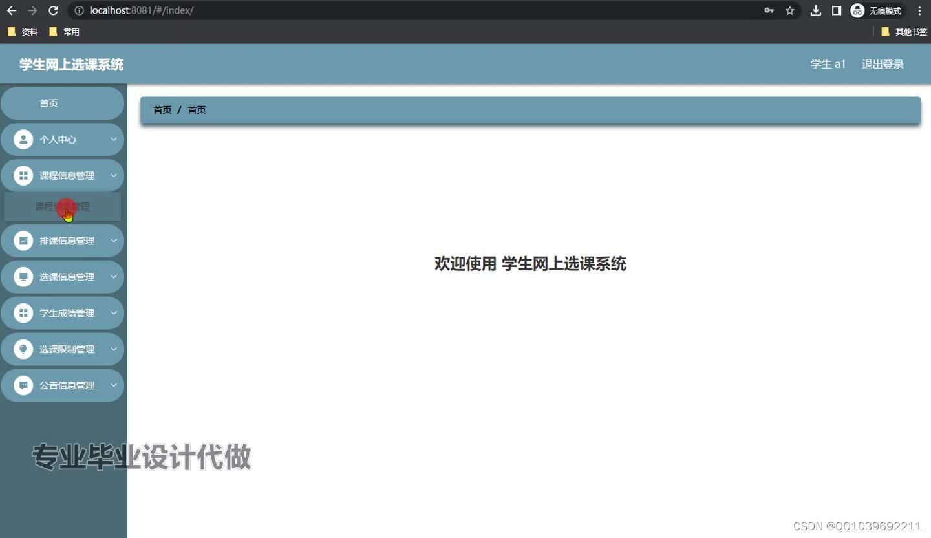Expand the 学生成绩管理 menu chevron
Image resolution: width=931 pixels, height=538 pixels.
point(114,313)
